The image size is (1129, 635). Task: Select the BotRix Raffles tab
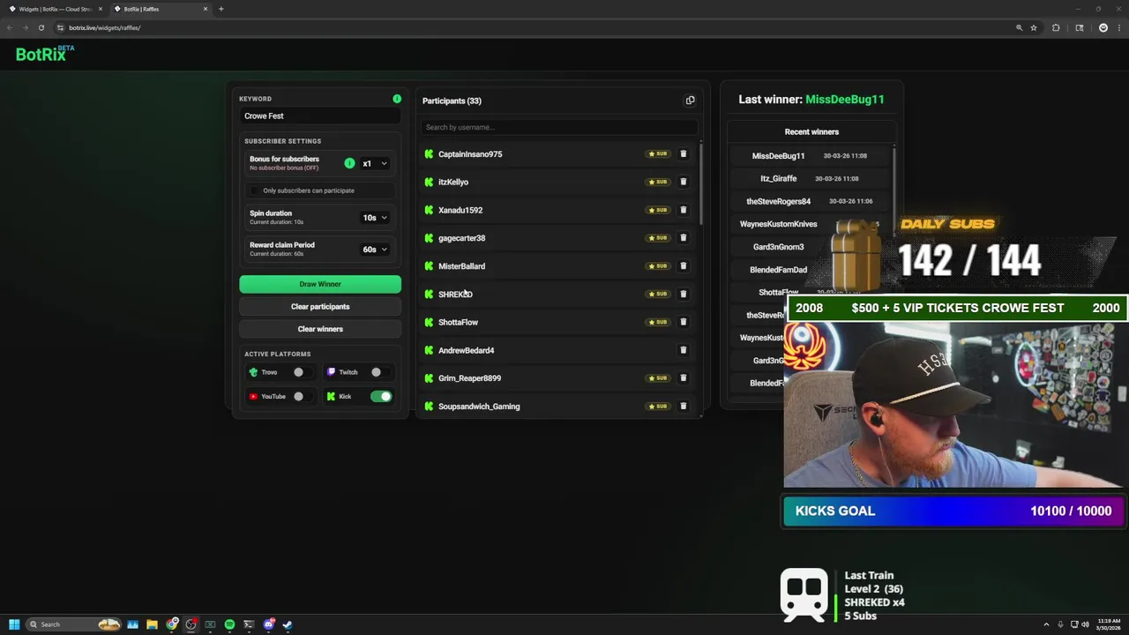pyautogui.click(x=161, y=9)
